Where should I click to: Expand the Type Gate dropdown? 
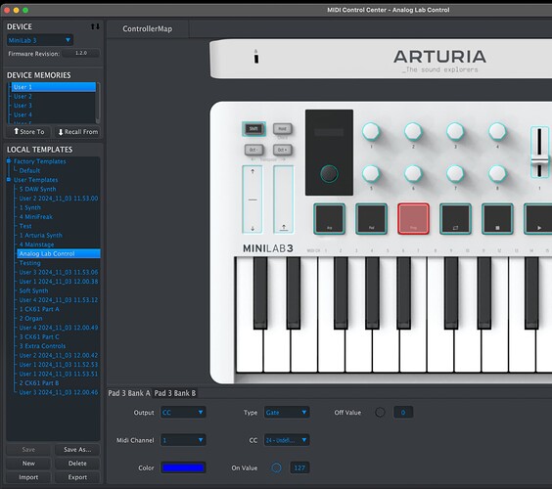[287, 413]
